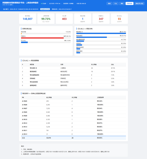The image size is (147, 159).
Task: Click the 26 (47.3%) zone distribution bar
Action: point(101,33)
